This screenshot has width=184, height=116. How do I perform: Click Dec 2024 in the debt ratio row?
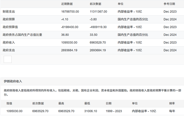tap(170, 35)
